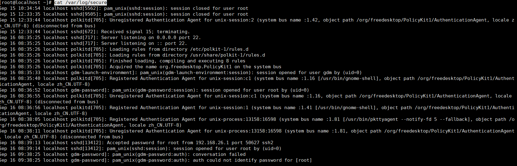This screenshot has width=517, height=166.
Task: Click port number 50627 in the log
Action: pos(252,143)
